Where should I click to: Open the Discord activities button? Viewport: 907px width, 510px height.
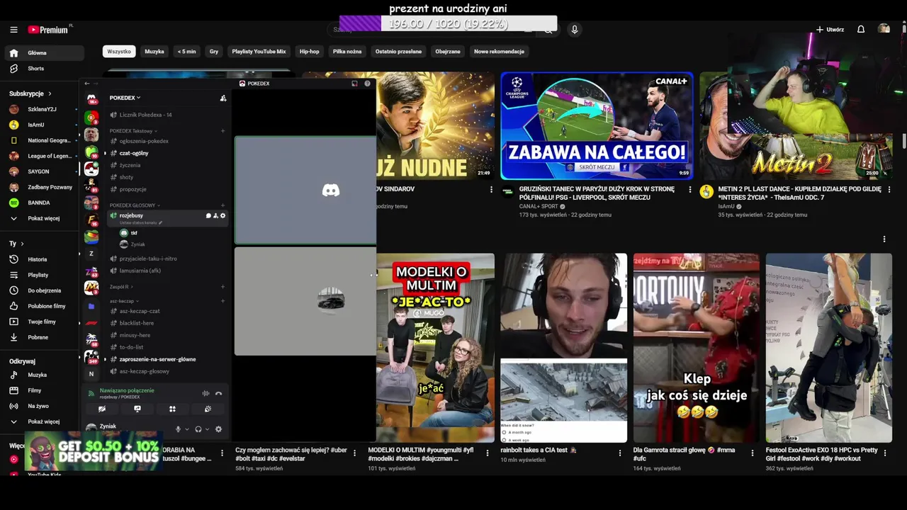pyautogui.click(x=172, y=409)
